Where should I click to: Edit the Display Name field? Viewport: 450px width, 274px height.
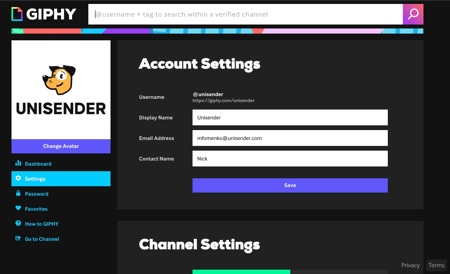pyautogui.click(x=290, y=117)
